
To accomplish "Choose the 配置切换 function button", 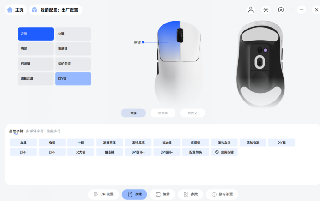I will [x=195, y=152].
